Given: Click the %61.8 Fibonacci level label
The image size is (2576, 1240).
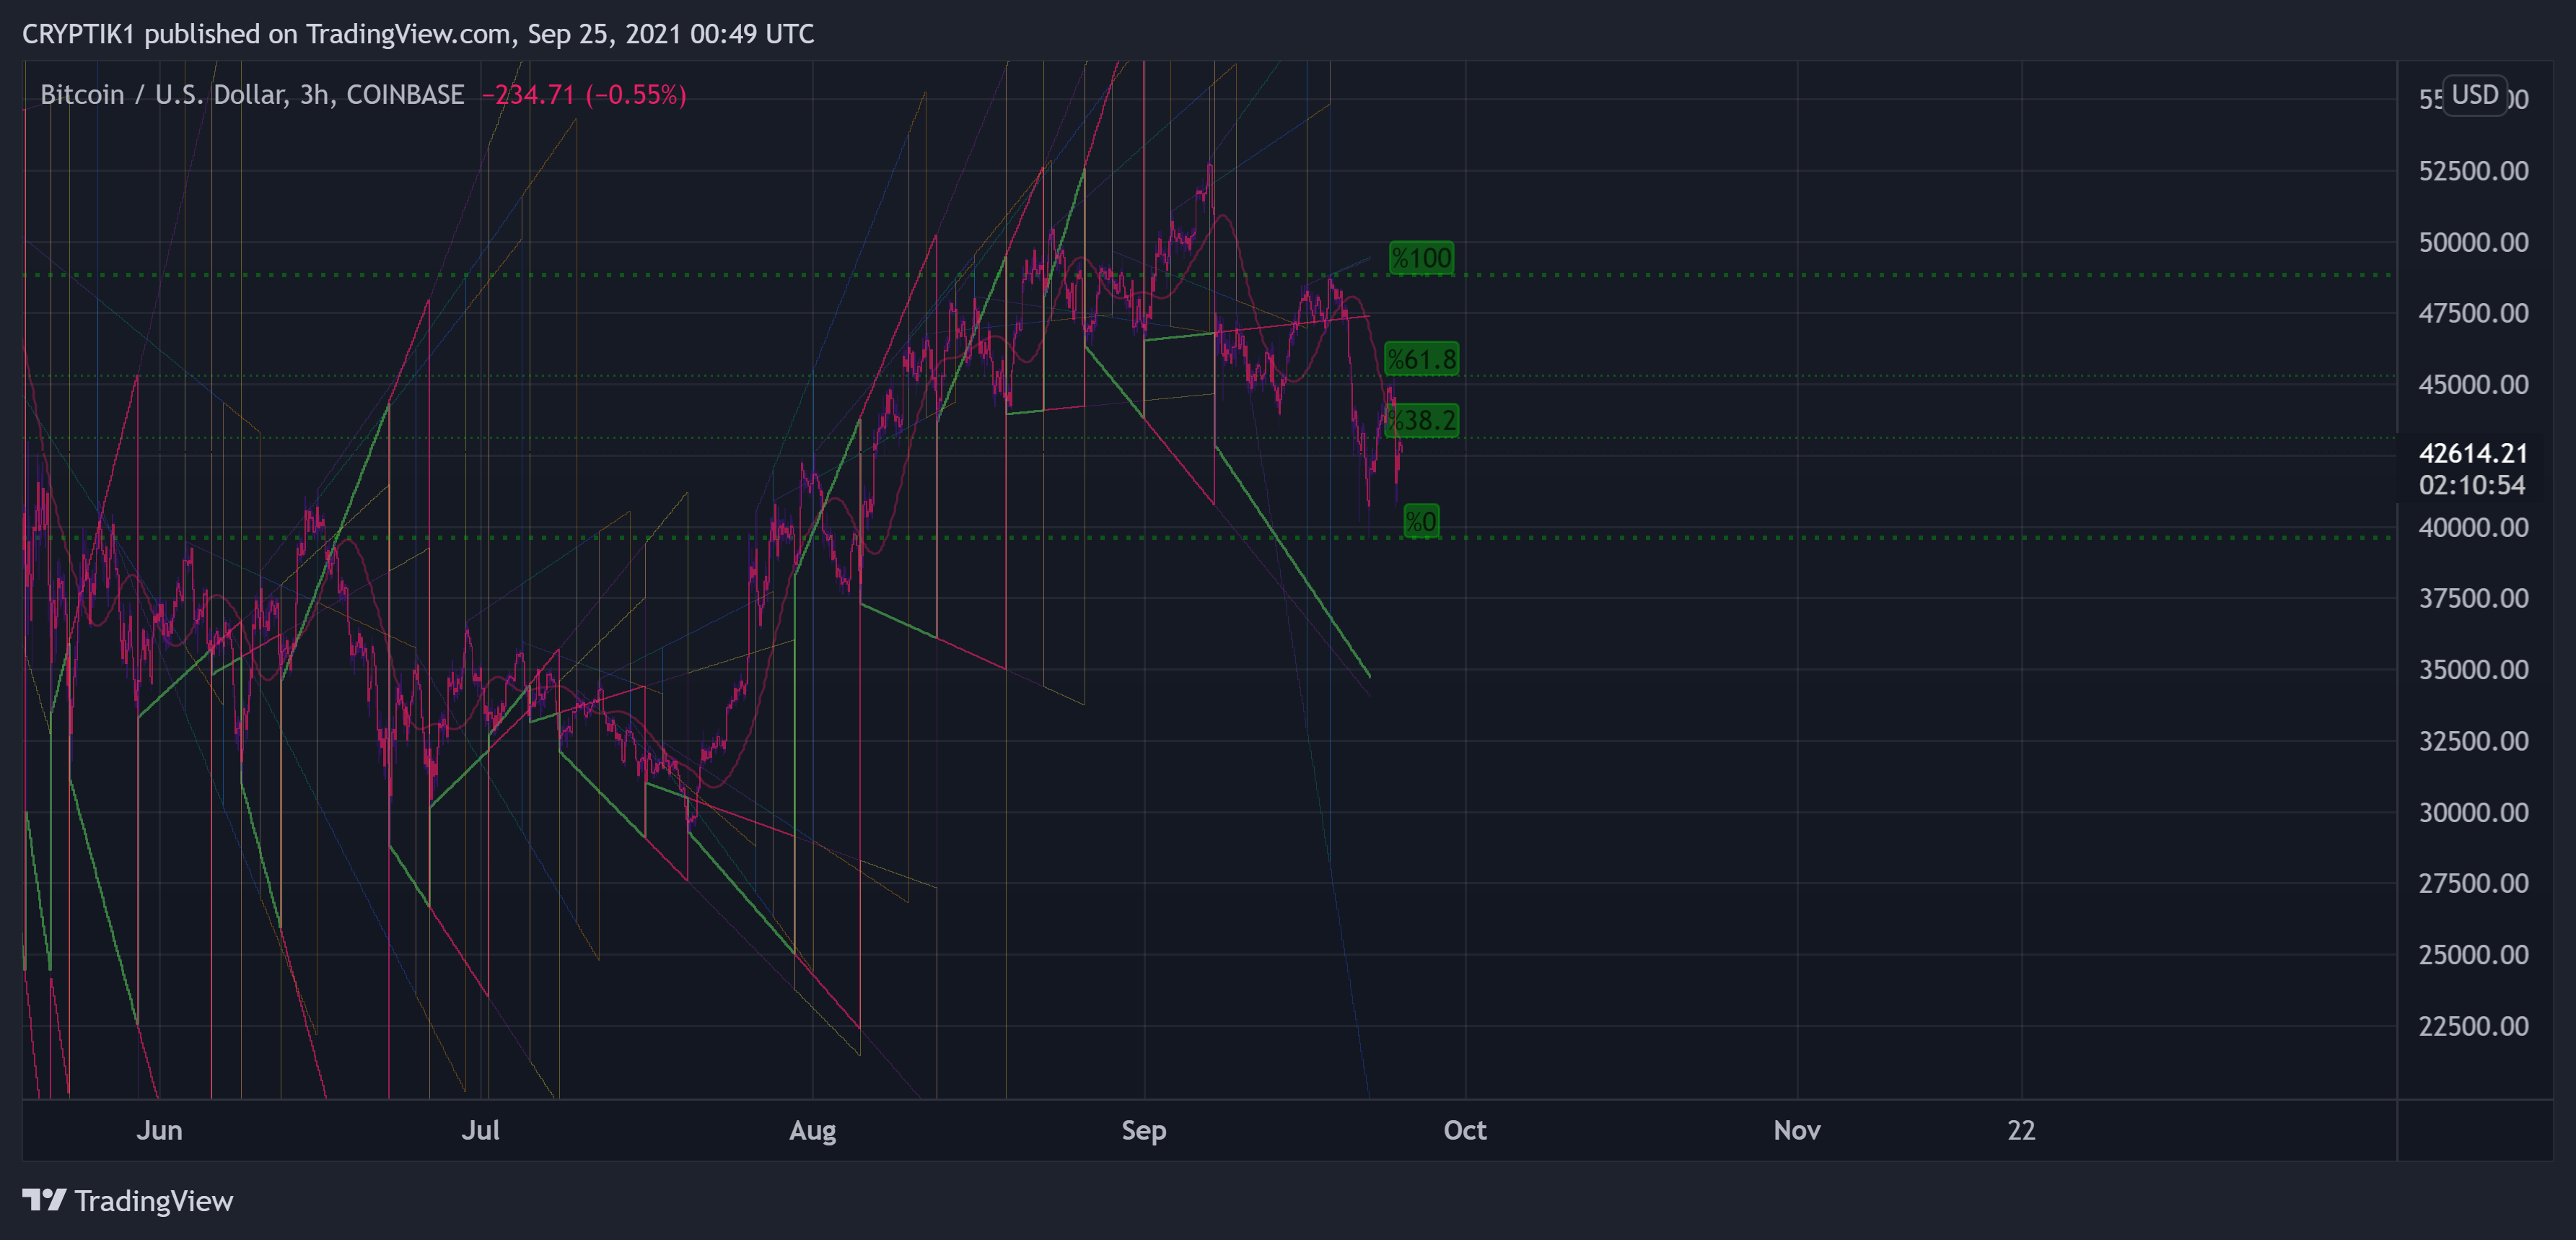Looking at the screenshot, I should click(1421, 359).
